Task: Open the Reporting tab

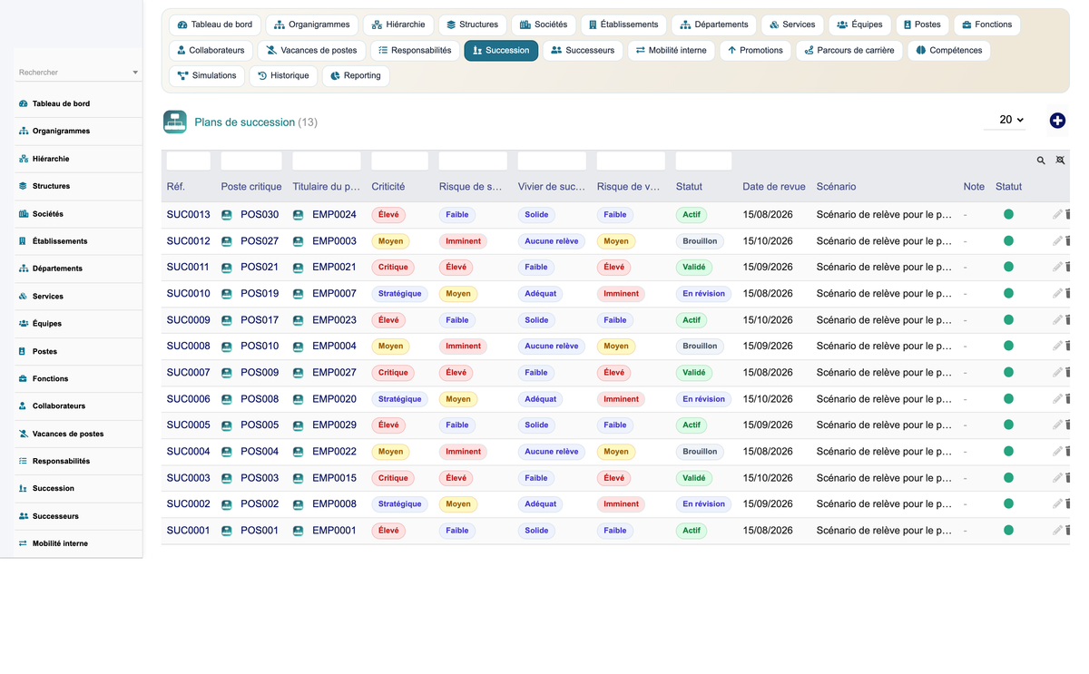Action: pyautogui.click(x=356, y=75)
